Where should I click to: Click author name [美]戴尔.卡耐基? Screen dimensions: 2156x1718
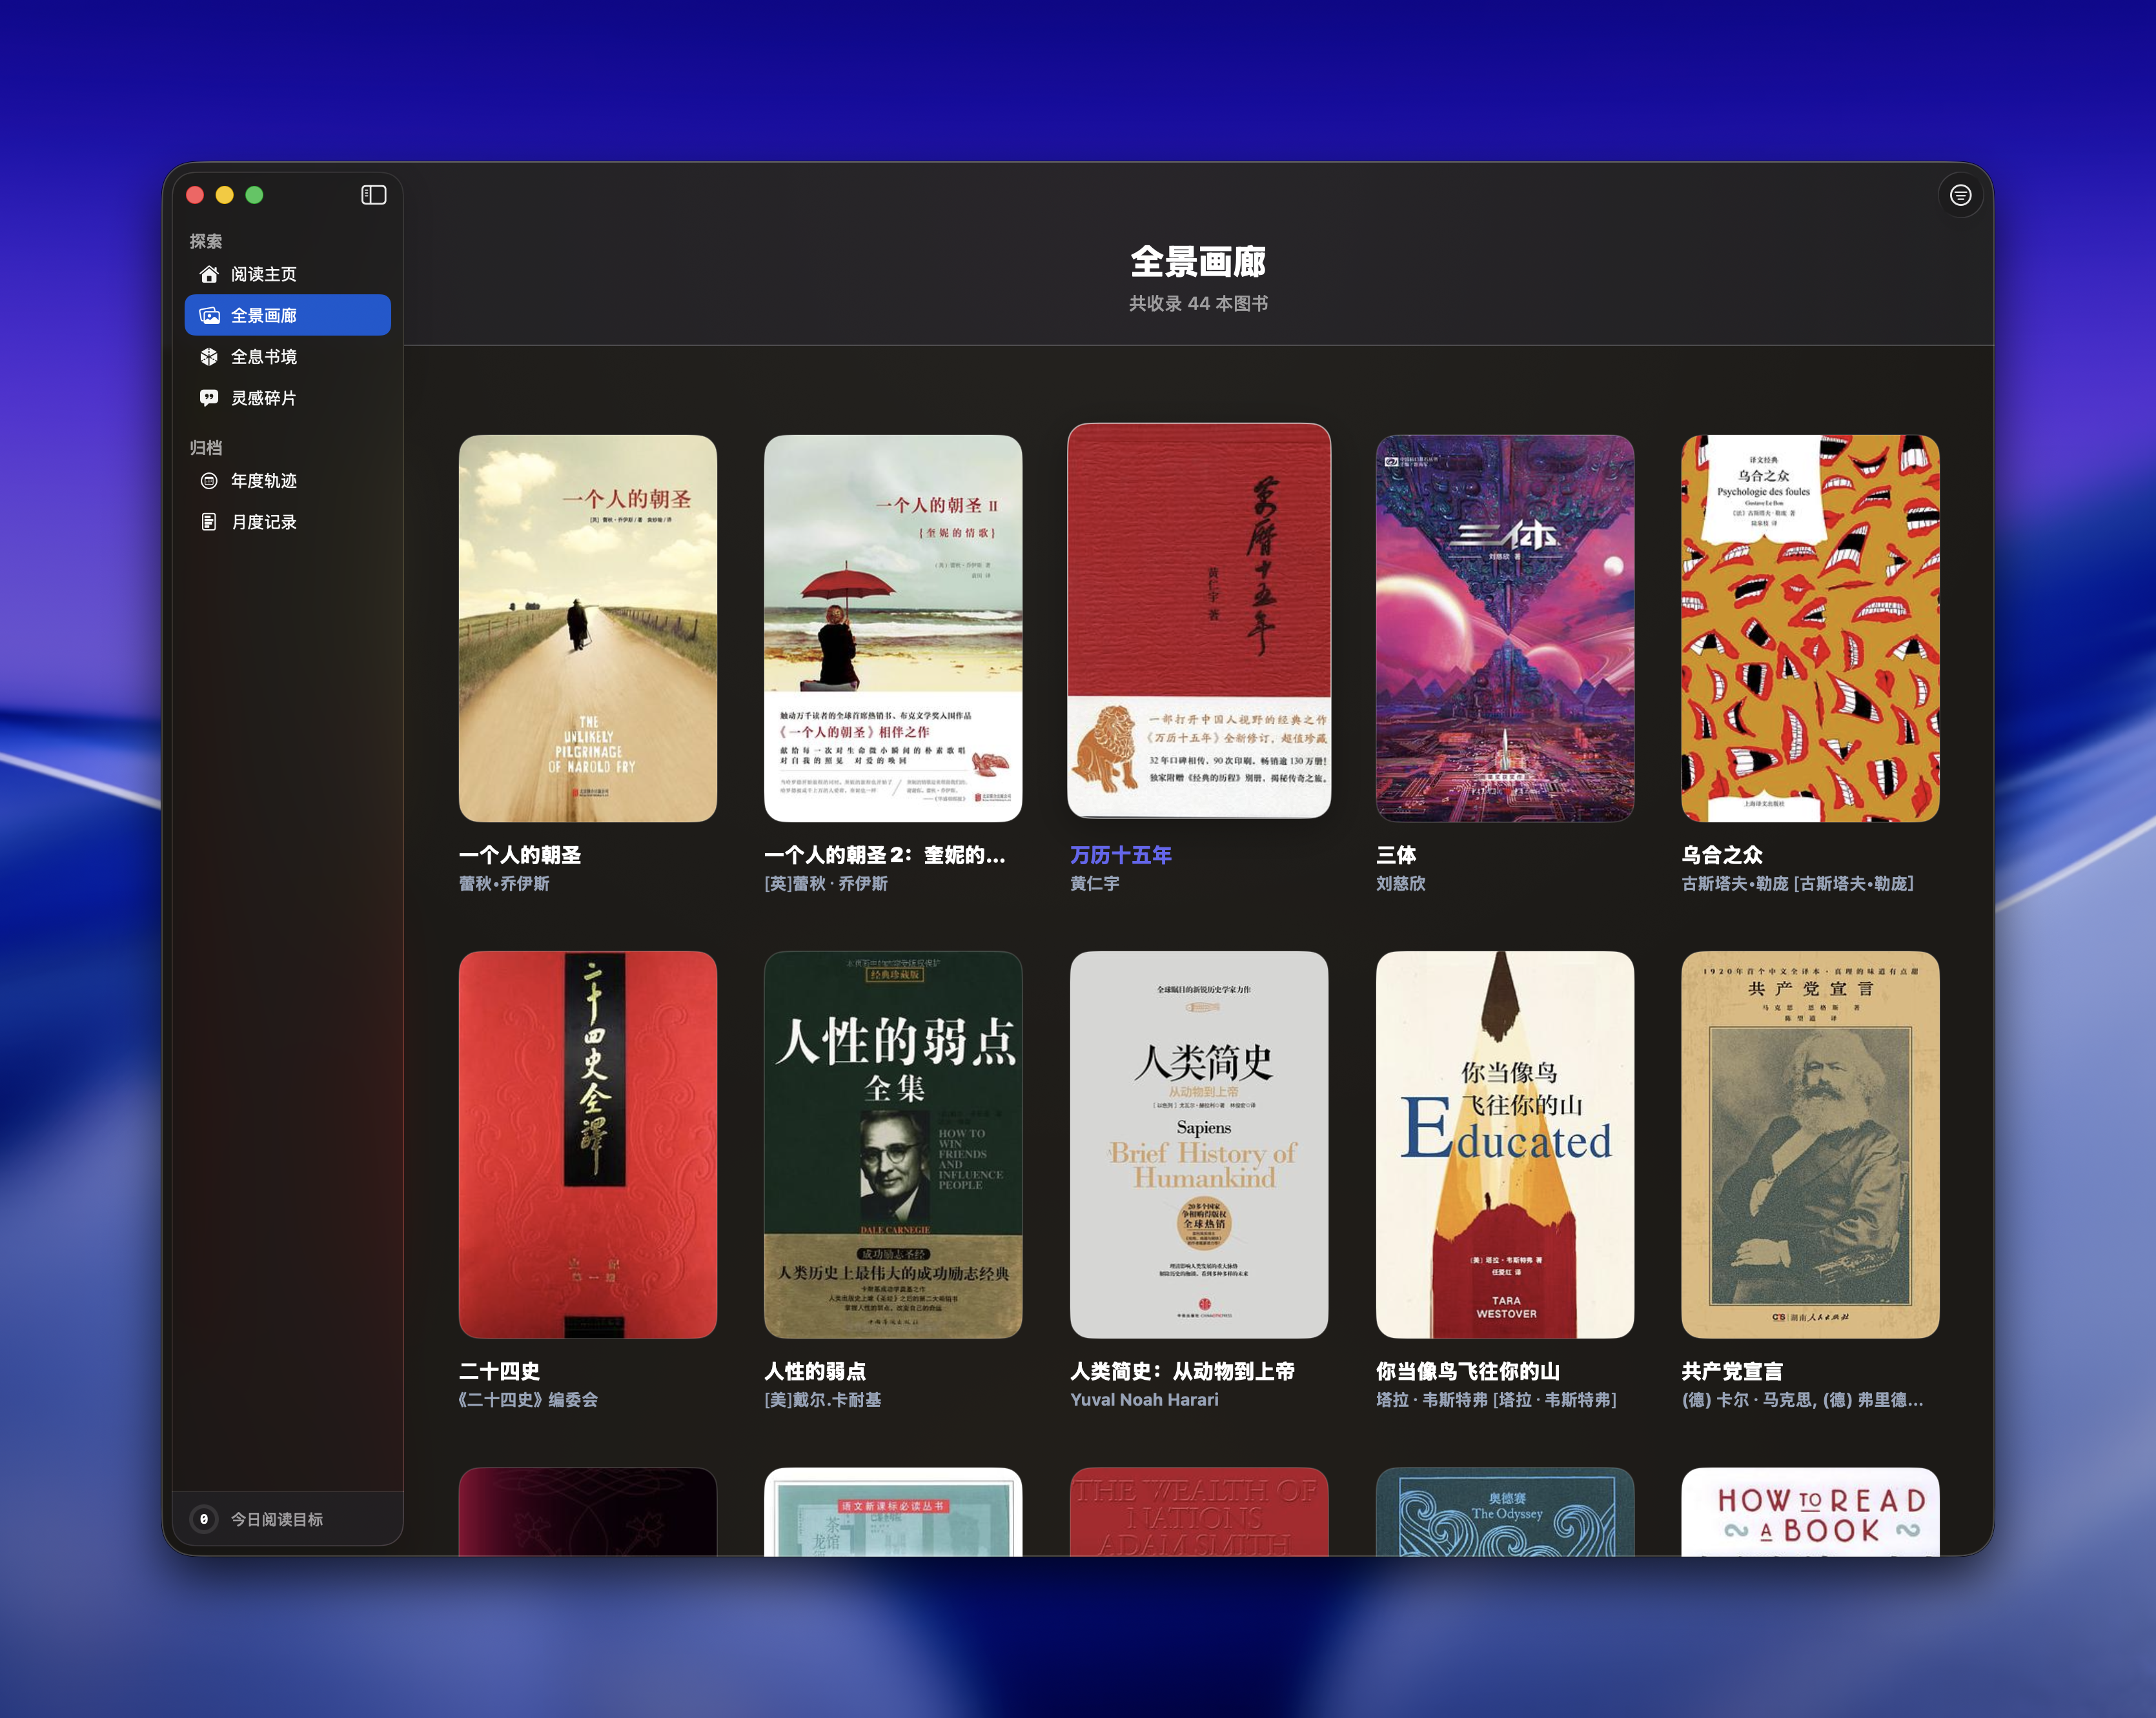(823, 1400)
